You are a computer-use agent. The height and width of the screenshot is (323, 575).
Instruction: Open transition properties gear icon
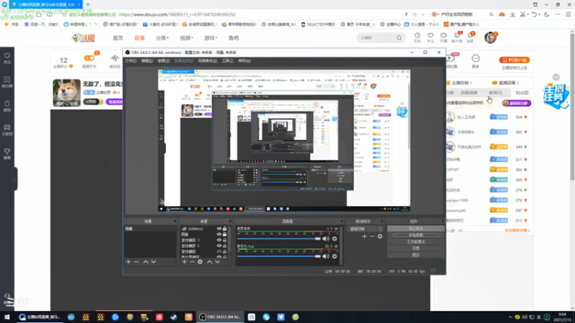[x=380, y=237]
